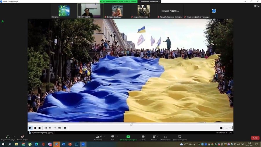Open File Explorer from the taskbar
Screen dimensions: 261x147
pyautogui.click(x=17, y=144)
